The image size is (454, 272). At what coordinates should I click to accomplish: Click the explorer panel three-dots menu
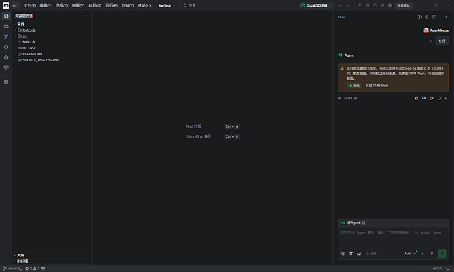pos(86,16)
